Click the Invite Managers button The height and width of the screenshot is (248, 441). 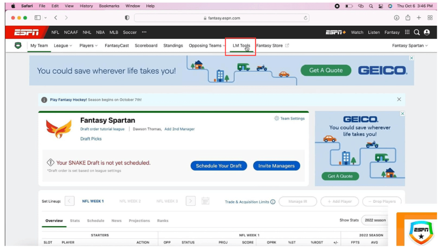coord(276,166)
